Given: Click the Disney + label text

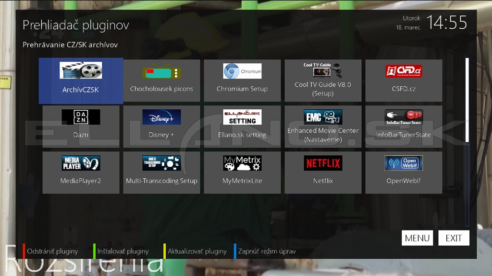Looking at the screenshot, I should tap(161, 135).
